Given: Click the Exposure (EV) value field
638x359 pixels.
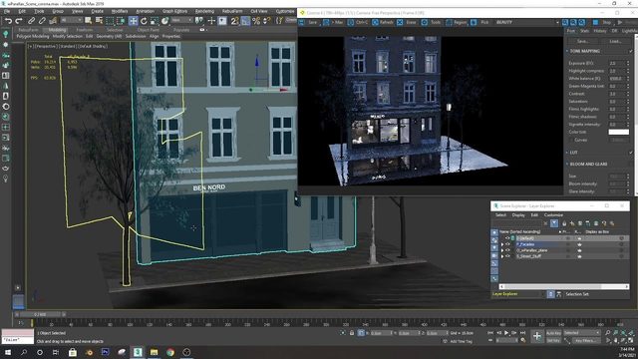Looking at the screenshot, I should 617,63.
